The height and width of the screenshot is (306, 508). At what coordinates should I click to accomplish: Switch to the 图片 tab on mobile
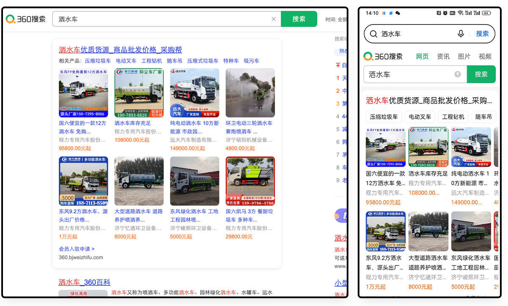click(464, 56)
